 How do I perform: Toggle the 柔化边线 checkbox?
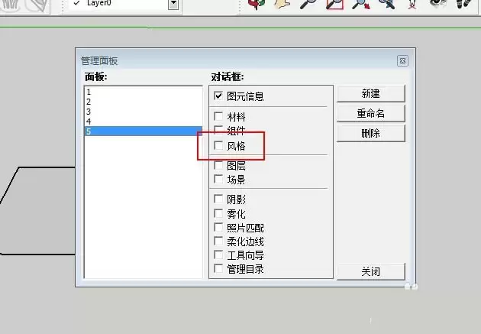pyautogui.click(x=219, y=241)
